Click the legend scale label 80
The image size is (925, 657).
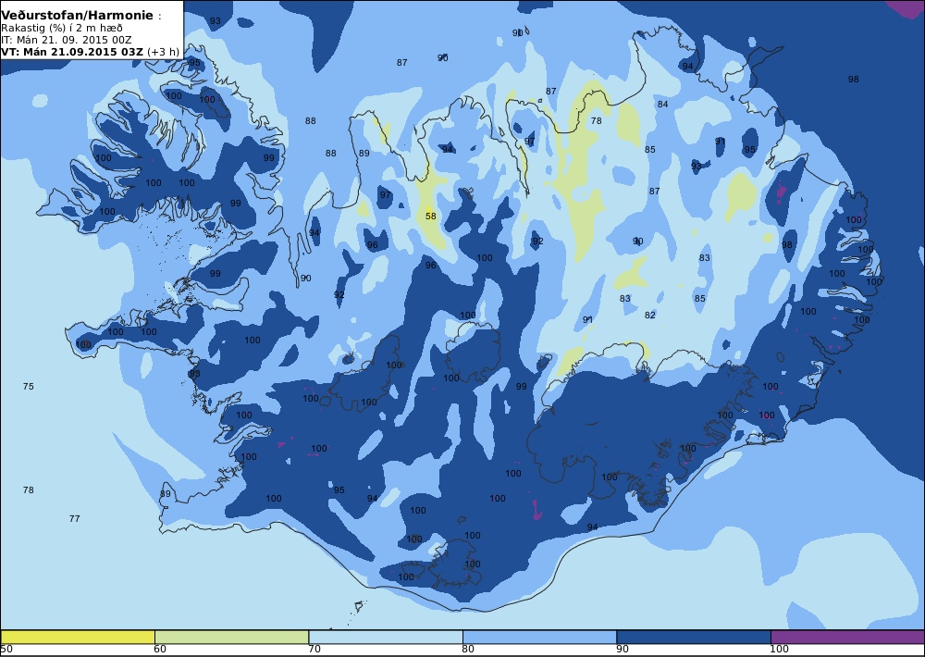click(x=468, y=650)
